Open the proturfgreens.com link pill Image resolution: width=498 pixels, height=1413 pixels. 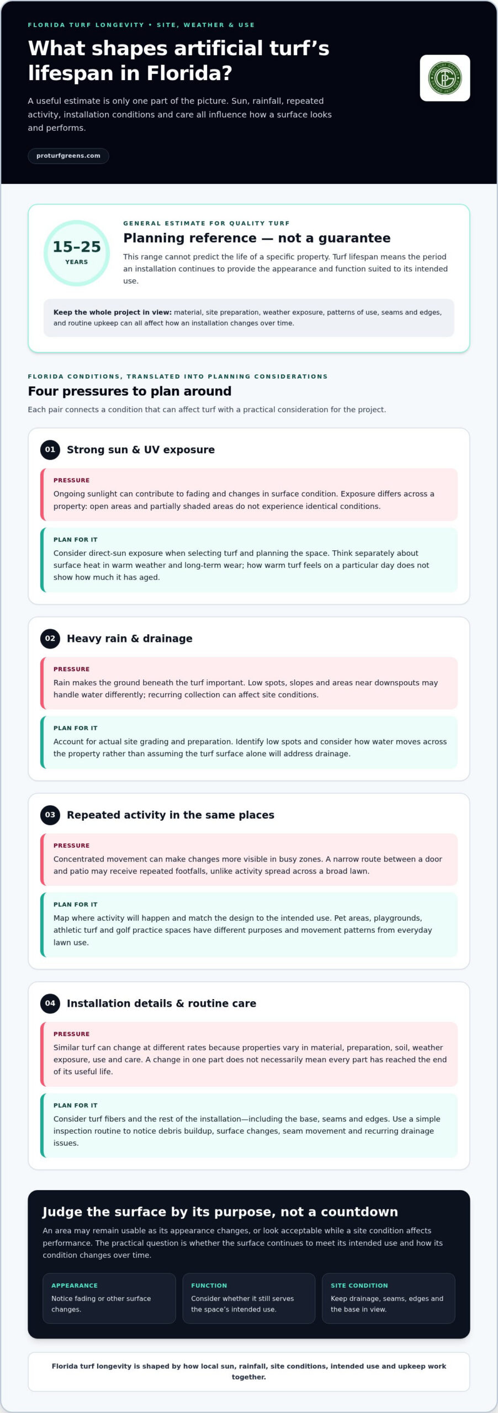[x=68, y=156]
